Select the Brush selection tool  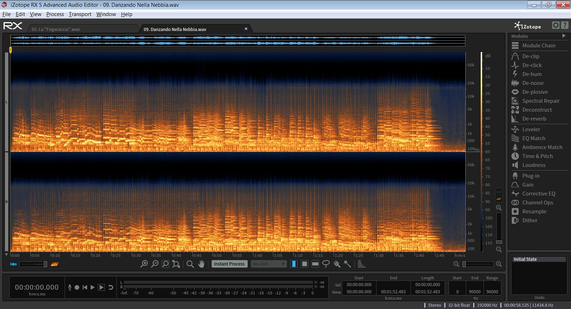coord(337,264)
